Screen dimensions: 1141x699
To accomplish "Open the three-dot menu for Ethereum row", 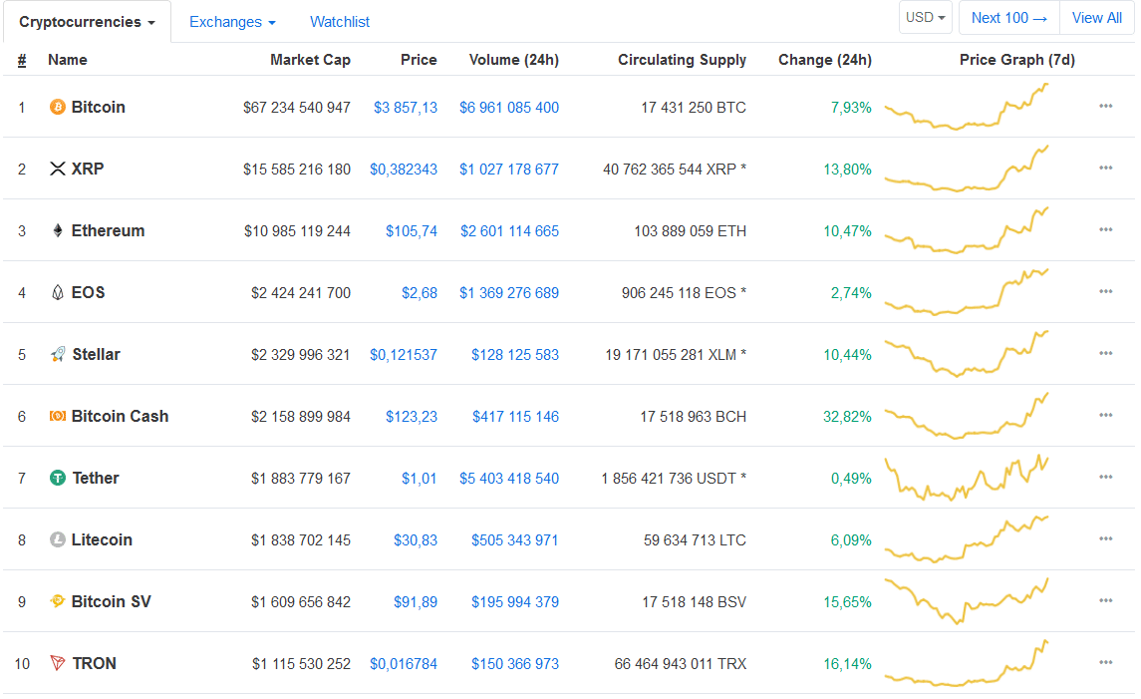I will pos(1105,230).
